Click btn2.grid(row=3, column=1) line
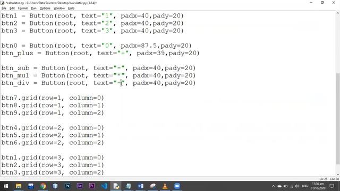This screenshot has height=191, width=340. coord(53,165)
